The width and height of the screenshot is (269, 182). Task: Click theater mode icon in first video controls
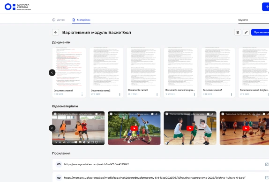[92, 142]
